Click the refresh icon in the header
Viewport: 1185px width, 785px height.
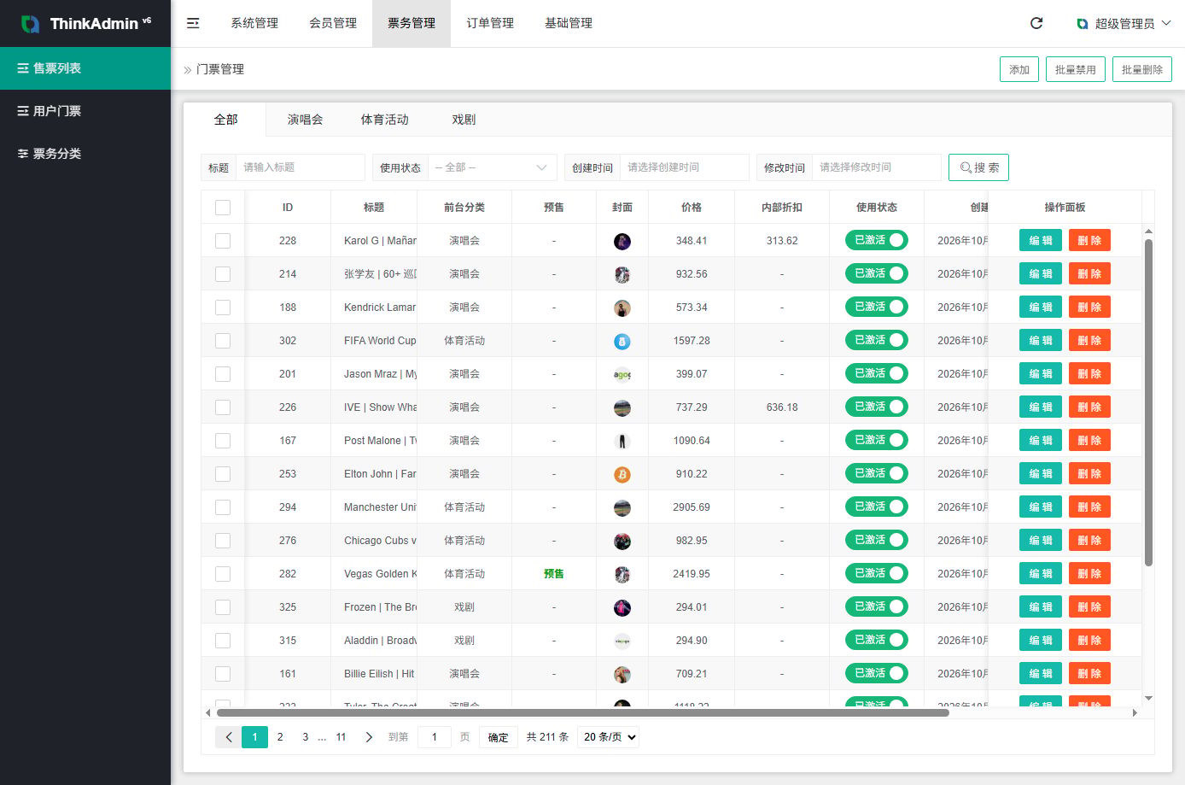(1036, 23)
